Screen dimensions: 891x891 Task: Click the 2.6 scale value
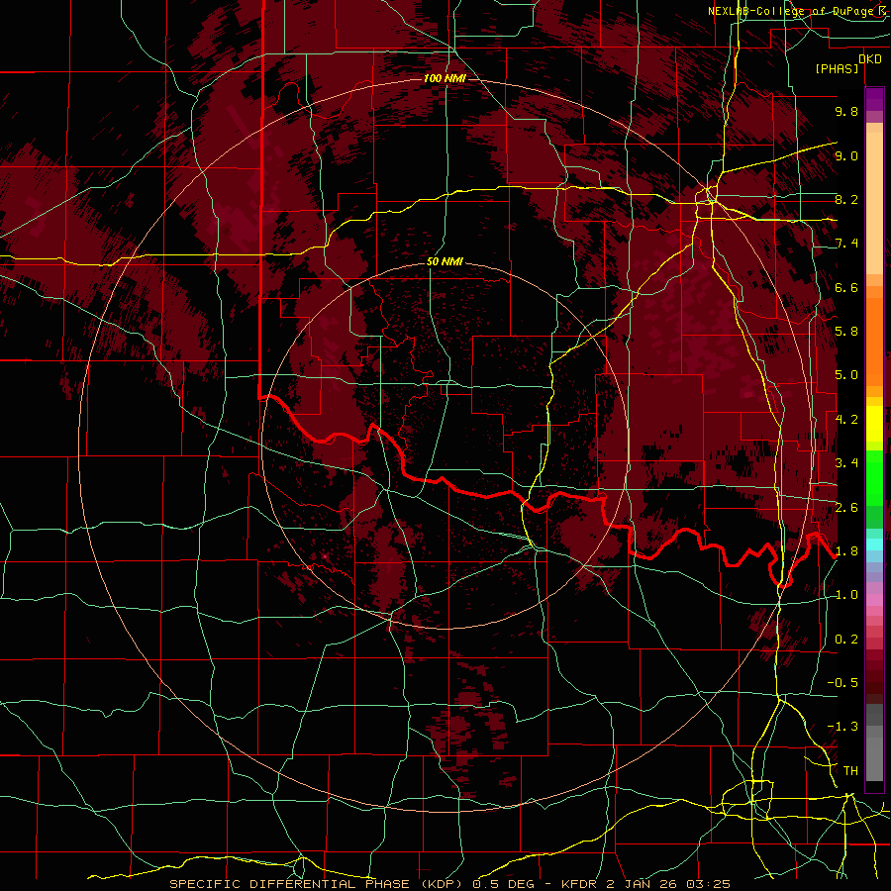(x=846, y=508)
